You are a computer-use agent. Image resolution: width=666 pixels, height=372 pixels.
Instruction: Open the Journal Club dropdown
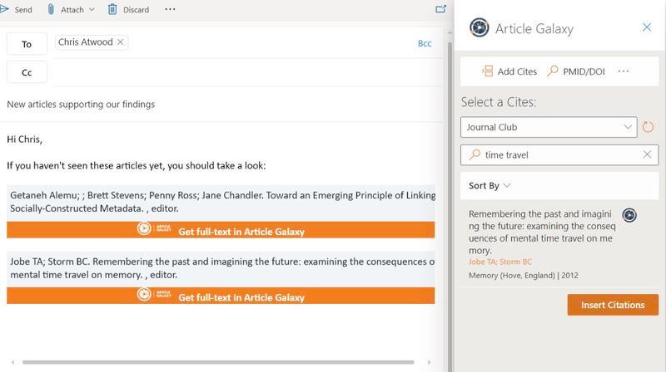[549, 127]
